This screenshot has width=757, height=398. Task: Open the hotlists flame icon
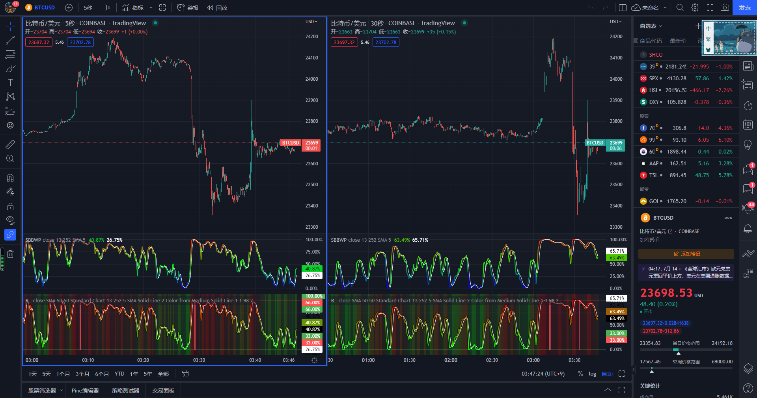748,106
